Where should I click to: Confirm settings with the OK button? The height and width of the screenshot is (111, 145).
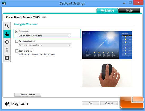tap(90, 103)
